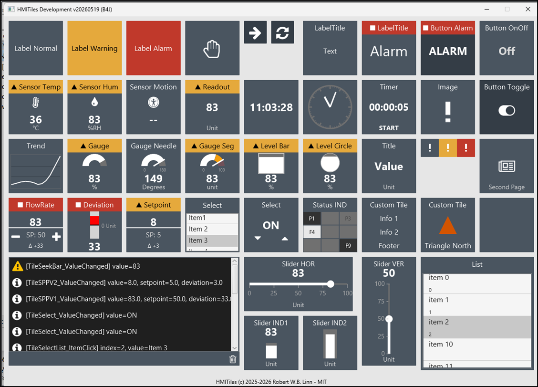
Task: Click the trash icon to clear log
Action: tap(233, 359)
